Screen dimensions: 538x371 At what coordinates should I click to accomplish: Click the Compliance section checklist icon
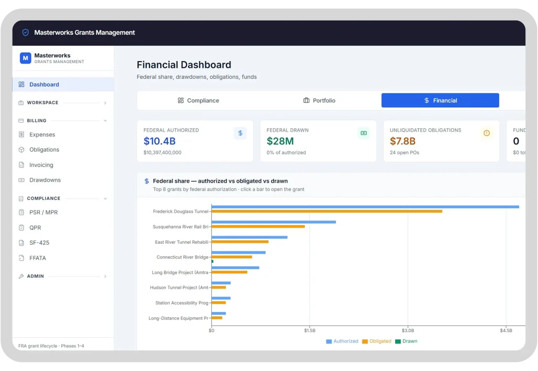point(21,198)
